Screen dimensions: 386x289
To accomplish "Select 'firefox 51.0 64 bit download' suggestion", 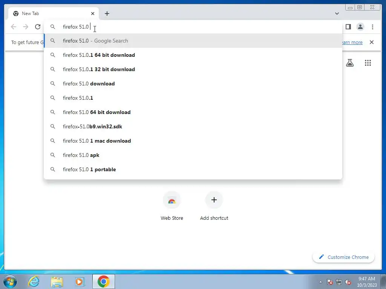I will click(193, 112).
